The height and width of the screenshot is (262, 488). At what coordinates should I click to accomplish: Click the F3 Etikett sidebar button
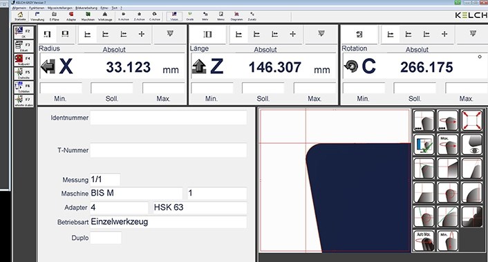pyautogui.click(x=24, y=46)
